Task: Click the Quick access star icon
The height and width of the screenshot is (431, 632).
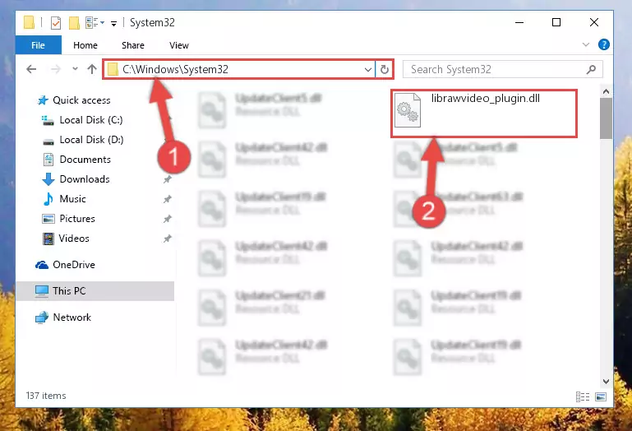Action: (43, 100)
